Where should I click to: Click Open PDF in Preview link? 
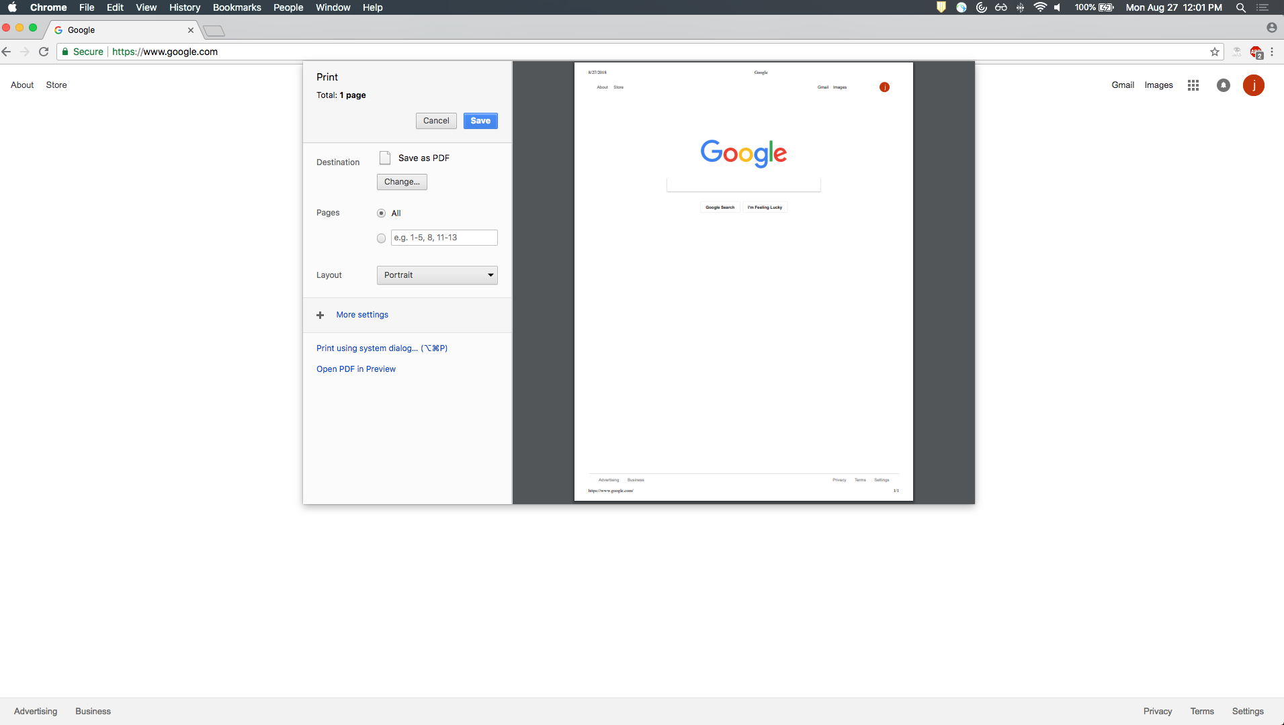pyautogui.click(x=356, y=369)
